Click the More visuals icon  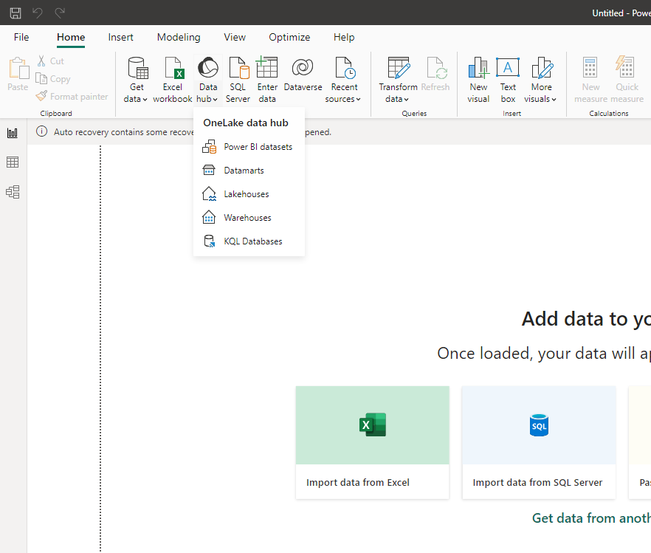pyautogui.click(x=542, y=68)
